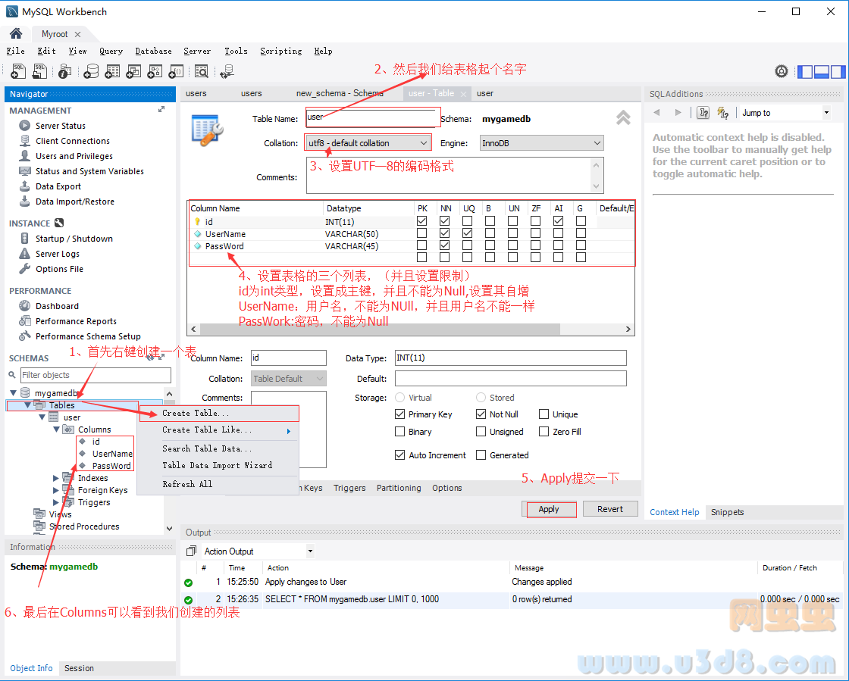The image size is (849, 681).
Task: Toggle the Not Null checkbox
Action: point(481,414)
